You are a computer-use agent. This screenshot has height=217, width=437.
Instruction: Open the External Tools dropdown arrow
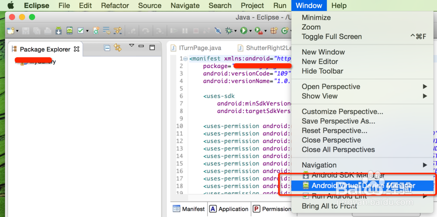(265, 31)
